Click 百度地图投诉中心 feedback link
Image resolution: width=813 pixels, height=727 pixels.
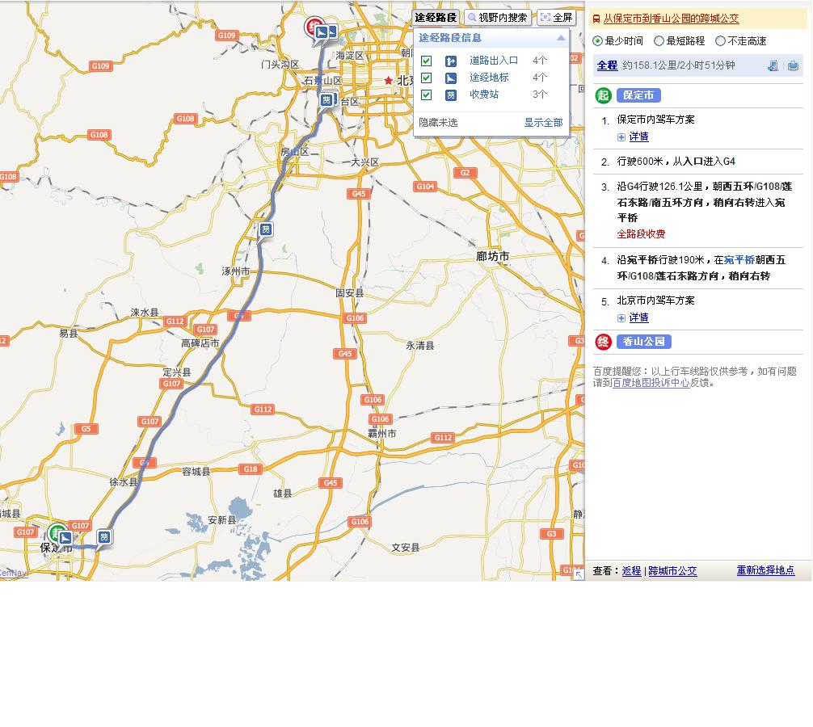pyautogui.click(x=651, y=383)
